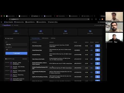
Task: Select the middle participant video thumbnail
Action: (114, 27)
